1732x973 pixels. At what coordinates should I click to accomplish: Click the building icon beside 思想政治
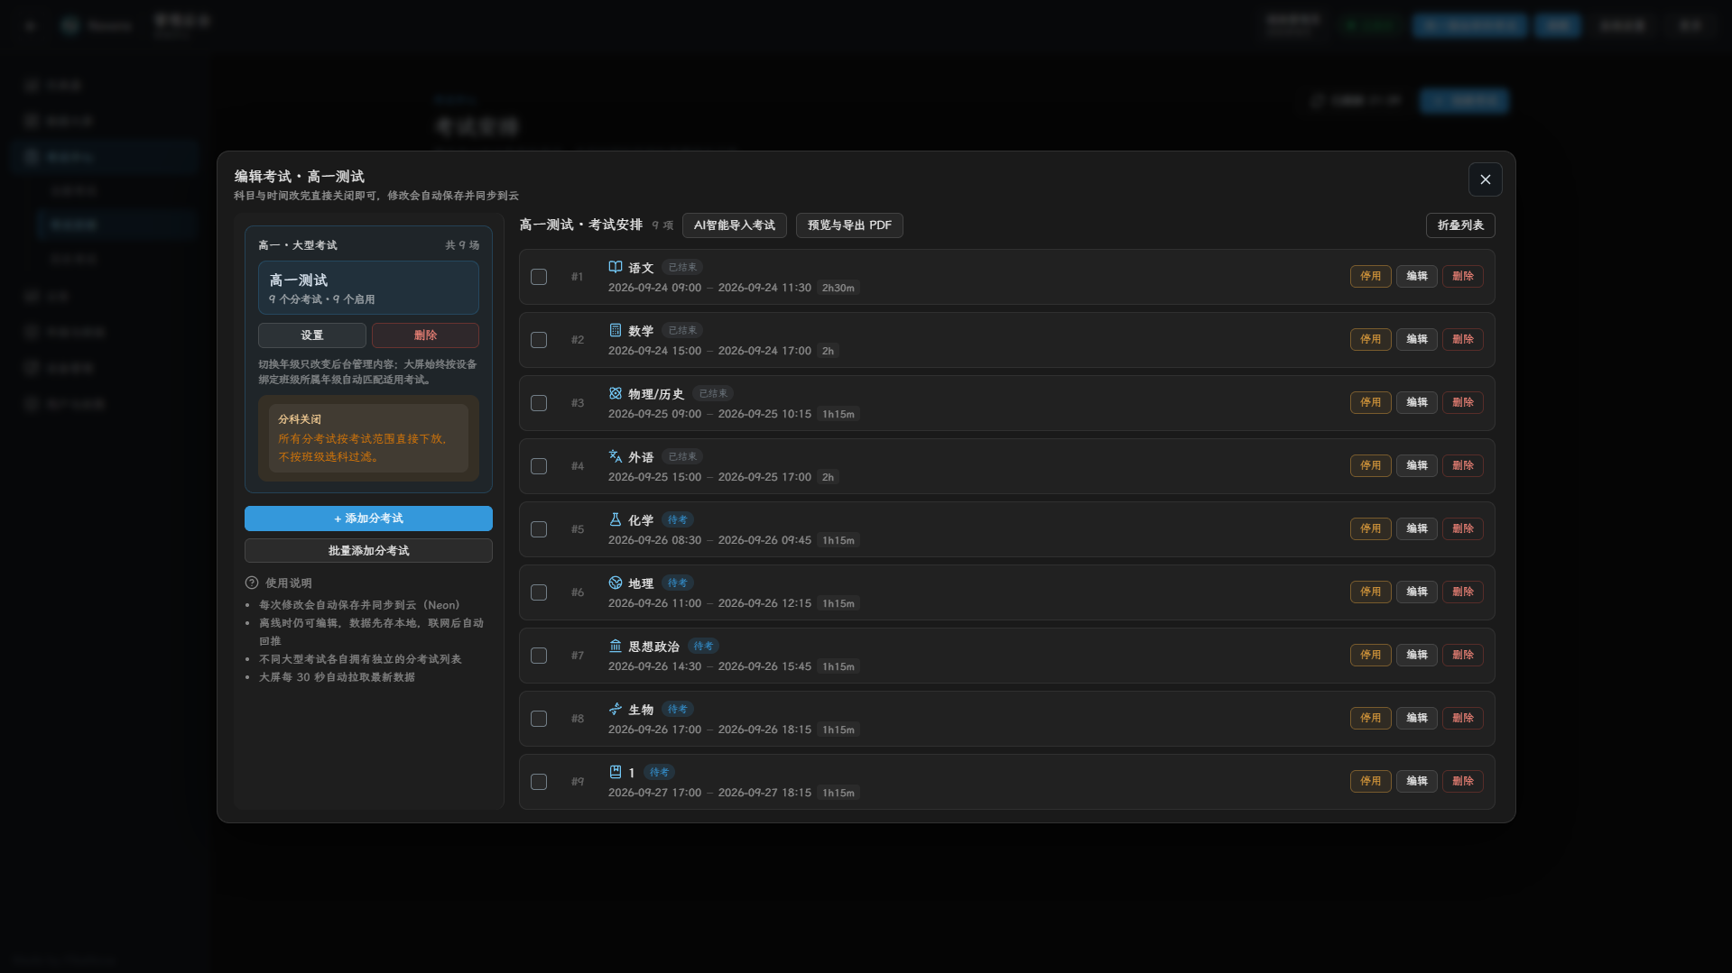(x=615, y=646)
